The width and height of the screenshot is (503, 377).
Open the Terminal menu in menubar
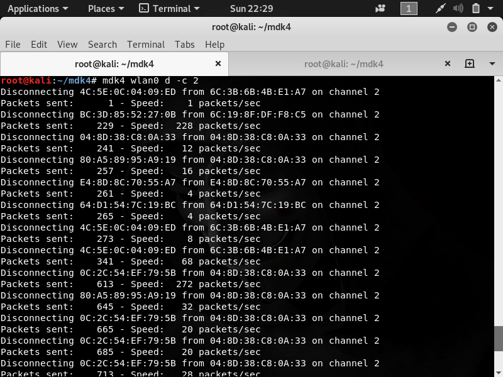point(146,44)
